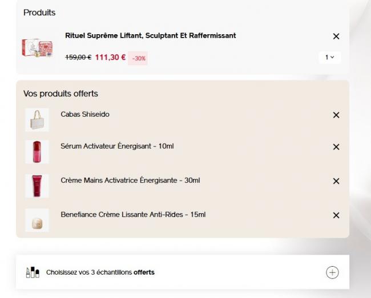This screenshot has height=298, width=371.
Task: View Cabas Shiseido tote bag image
Action: point(37,120)
